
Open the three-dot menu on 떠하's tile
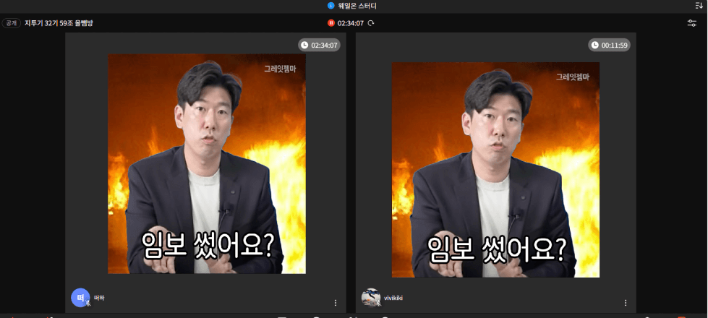(x=336, y=303)
